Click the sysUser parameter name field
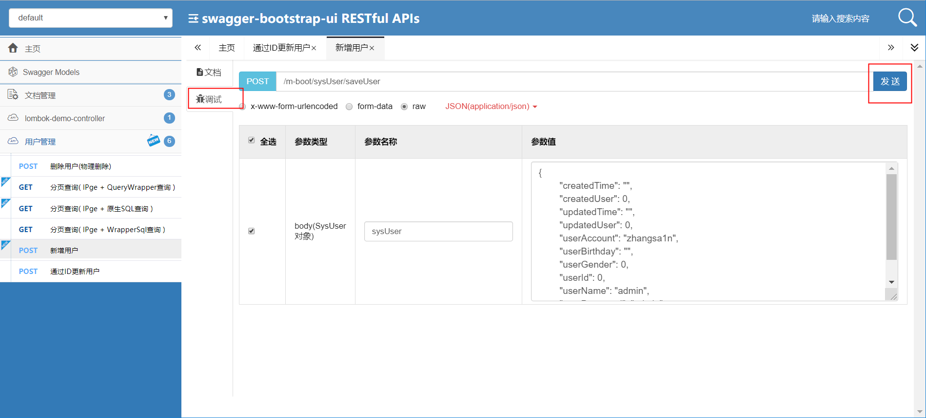 438,231
